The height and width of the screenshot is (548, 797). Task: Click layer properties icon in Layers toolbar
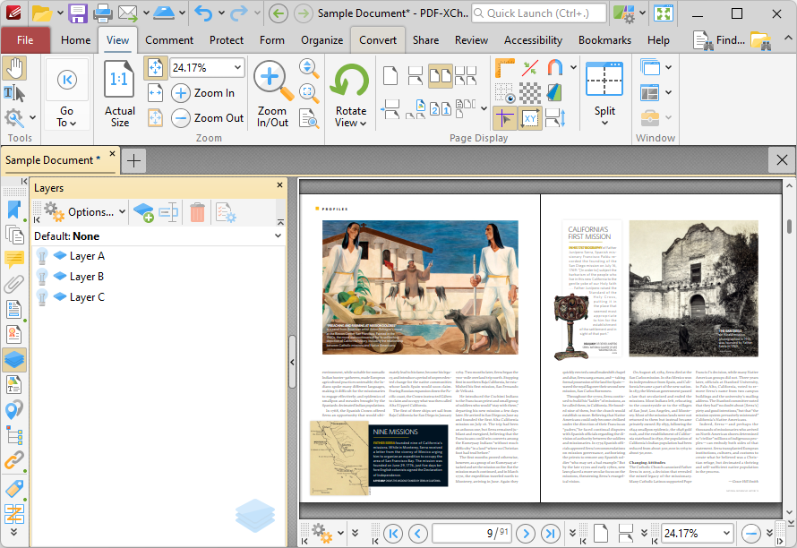225,212
